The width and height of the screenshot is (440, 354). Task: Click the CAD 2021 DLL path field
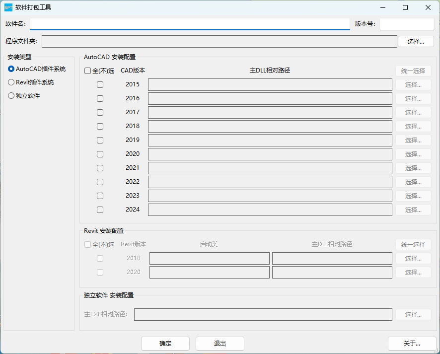tap(270, 168)
